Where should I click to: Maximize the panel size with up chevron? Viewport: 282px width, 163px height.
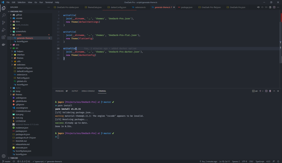tap(274, 91)
